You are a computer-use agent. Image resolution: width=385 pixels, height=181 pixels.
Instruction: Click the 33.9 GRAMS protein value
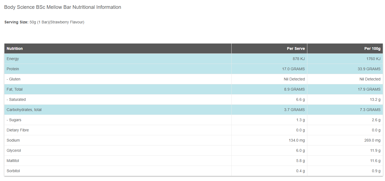click(x=369, y=69)
